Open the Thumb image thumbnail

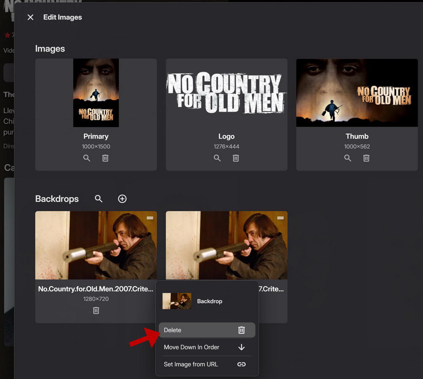pyautogui.click(x=357, y=93)
